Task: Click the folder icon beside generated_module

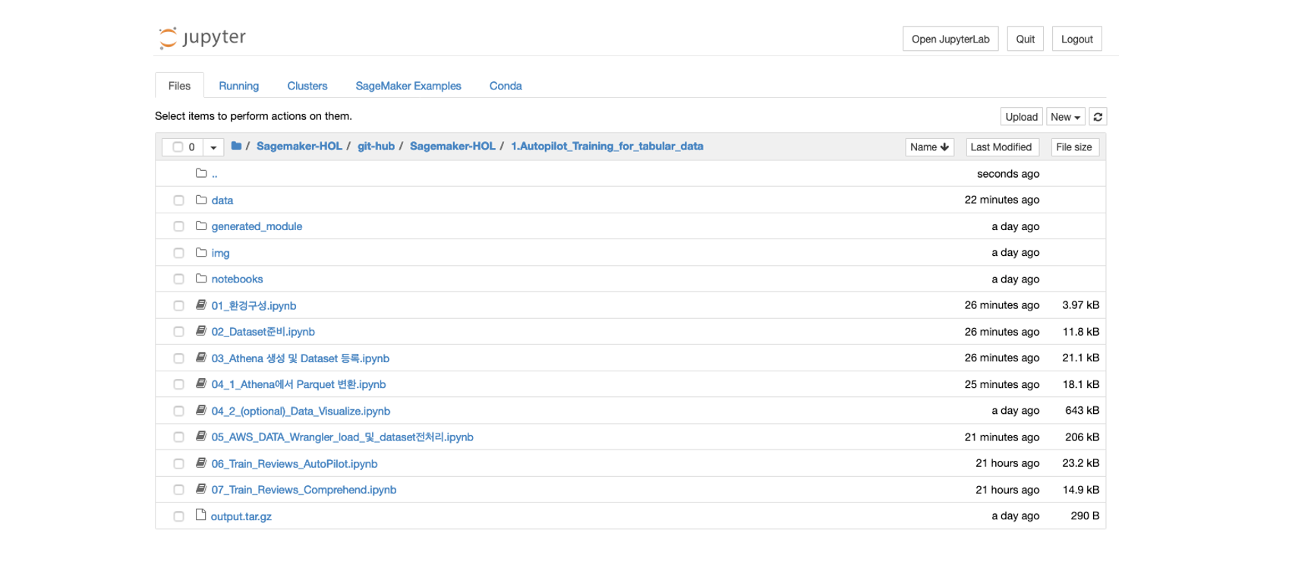Action: (x=201, y=226)
